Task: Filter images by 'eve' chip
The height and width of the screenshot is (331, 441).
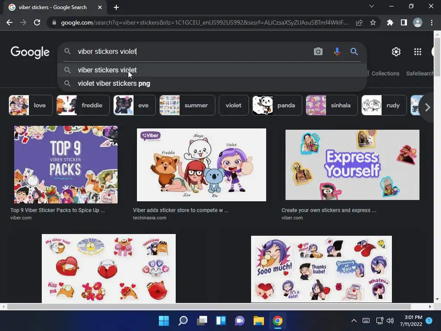Action: coord(134,105)
